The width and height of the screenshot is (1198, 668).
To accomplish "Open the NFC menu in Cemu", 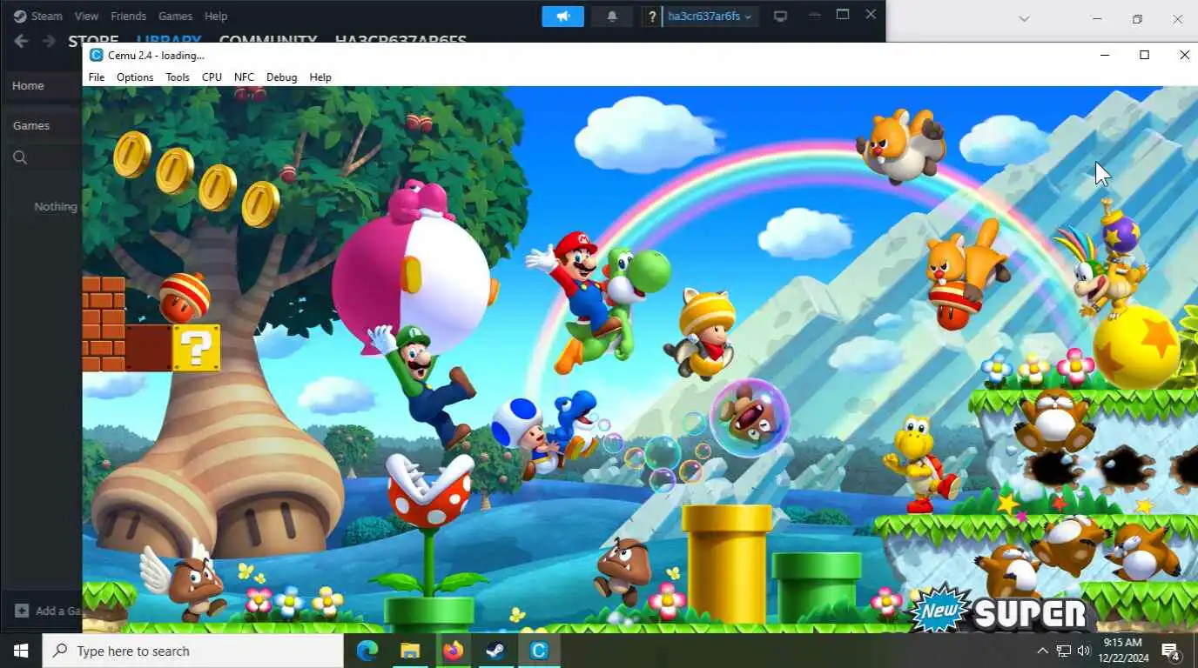I will click(244, 77).
